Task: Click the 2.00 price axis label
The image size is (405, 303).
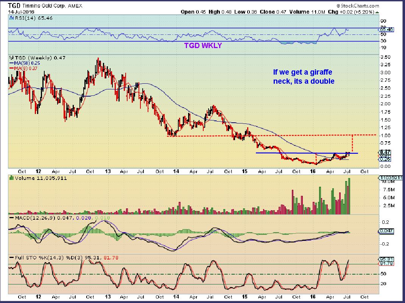Action: click(386, 104)
